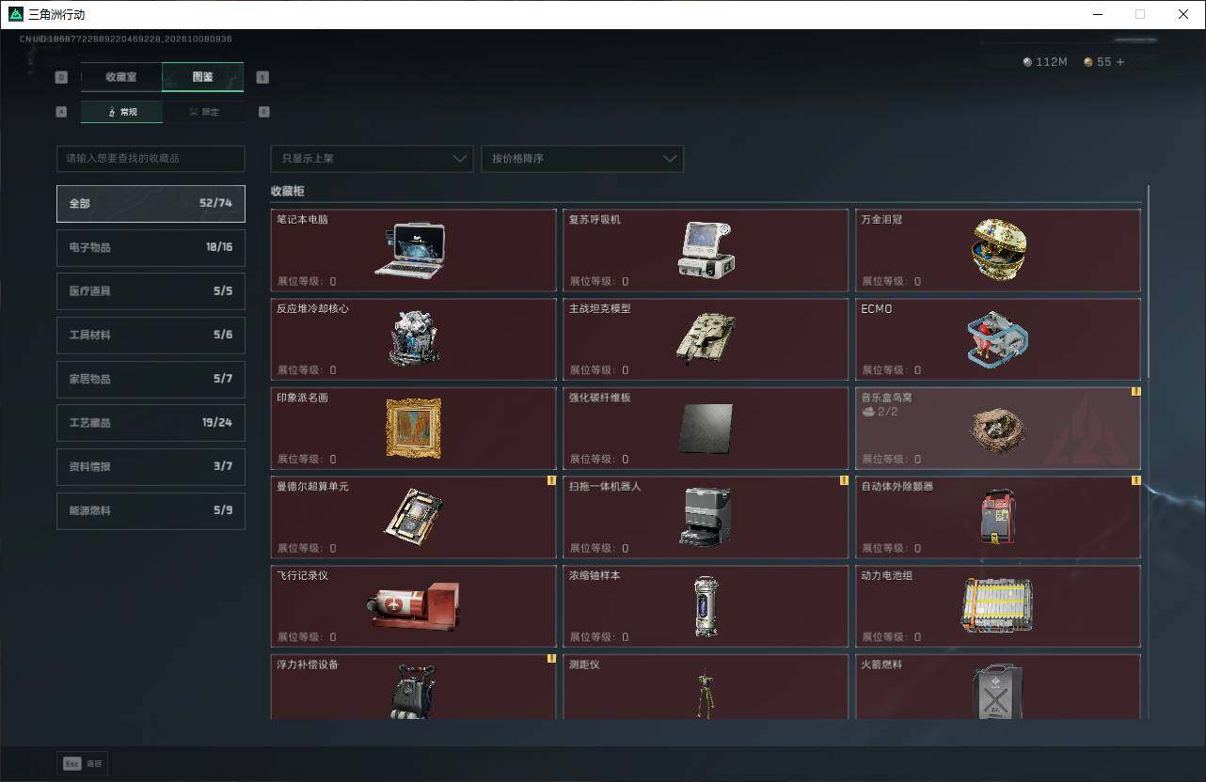1206x782 pixels.
Task: Show the 全部 52/74 category
Action: [x=151, y=203]
